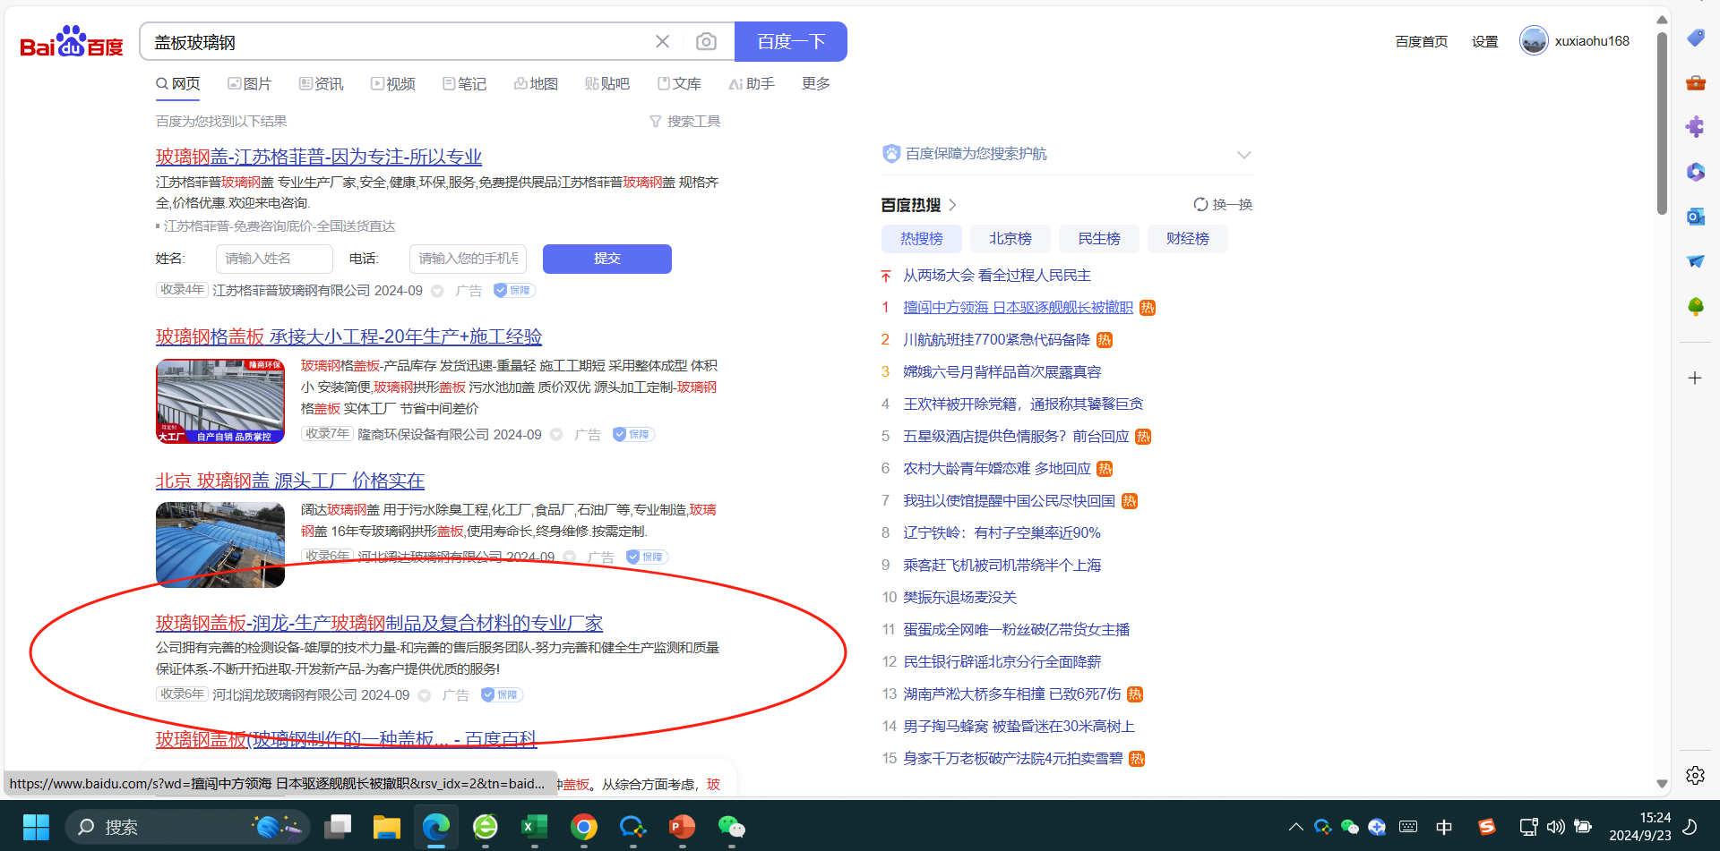Expand the 百度保障 panel chevron
Viewport: 1720px width, 851px height.
click(1243, 155)
